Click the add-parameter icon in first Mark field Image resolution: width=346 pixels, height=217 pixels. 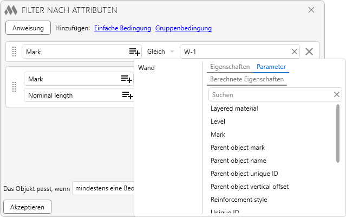pos(134,52)
